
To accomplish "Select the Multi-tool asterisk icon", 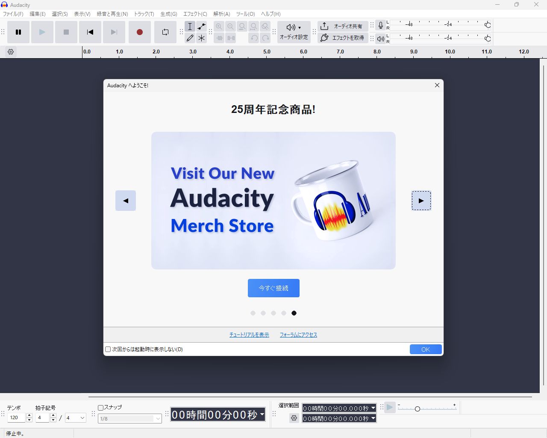I will click(x=201, y=38).
